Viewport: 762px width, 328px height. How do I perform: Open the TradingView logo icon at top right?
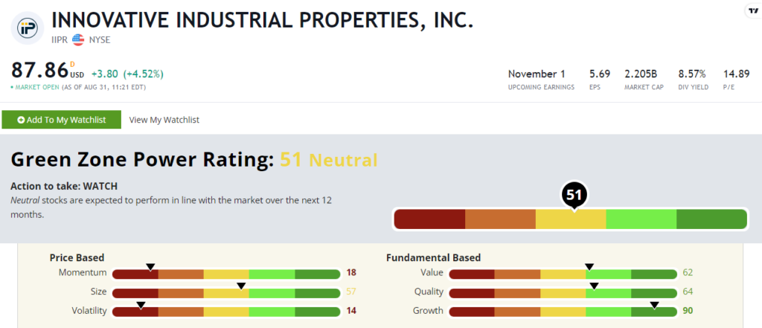(x=753, y=10)
